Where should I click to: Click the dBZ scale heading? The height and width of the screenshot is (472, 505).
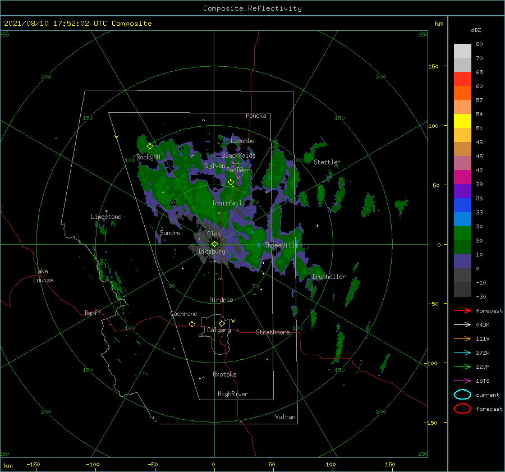pyautogui.click(x=476, y=30)
